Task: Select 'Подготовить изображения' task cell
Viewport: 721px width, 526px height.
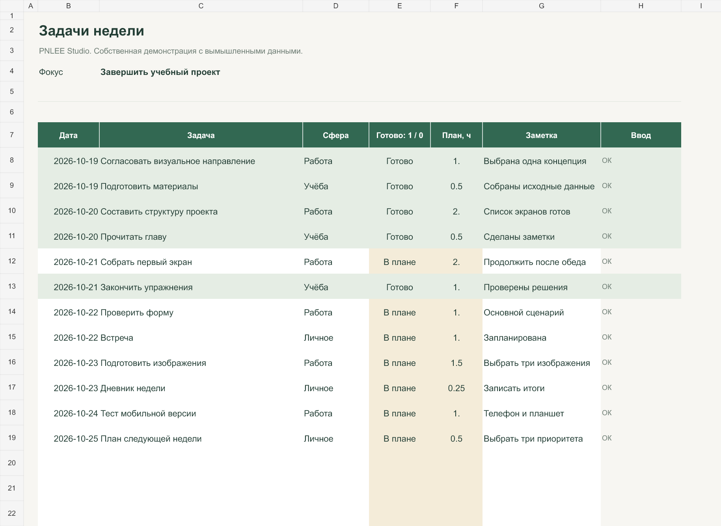Action: [201, 363]
